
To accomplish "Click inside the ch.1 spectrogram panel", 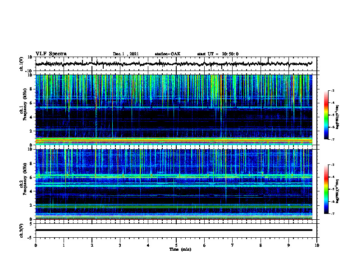I will pyautogui.click(x=174, y=110).
